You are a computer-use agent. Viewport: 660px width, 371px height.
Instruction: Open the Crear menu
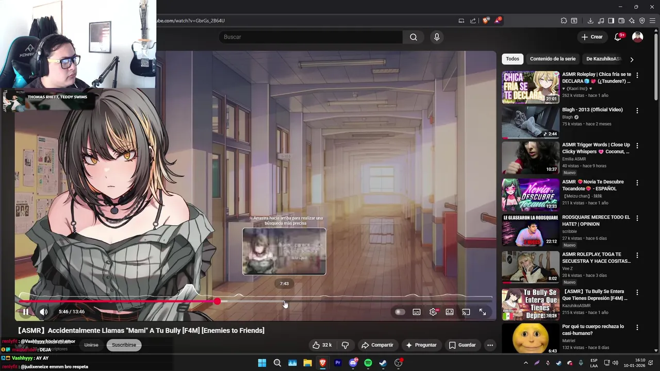pos(592,37)
